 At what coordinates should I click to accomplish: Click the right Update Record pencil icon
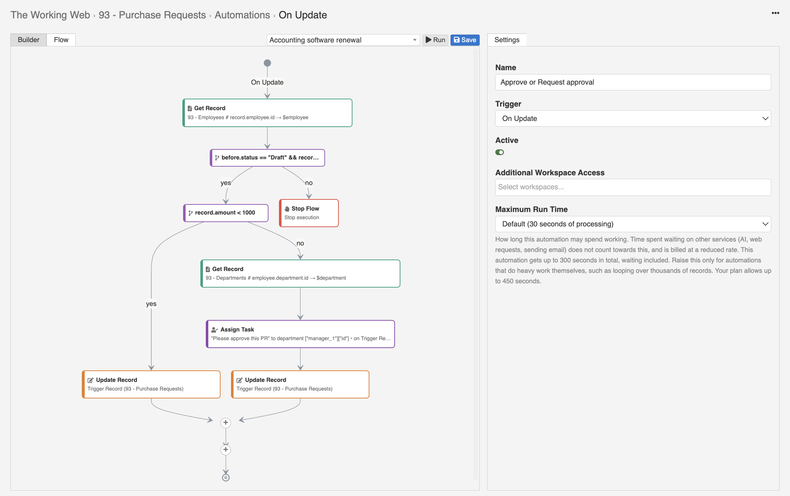(x=239, y=380)
